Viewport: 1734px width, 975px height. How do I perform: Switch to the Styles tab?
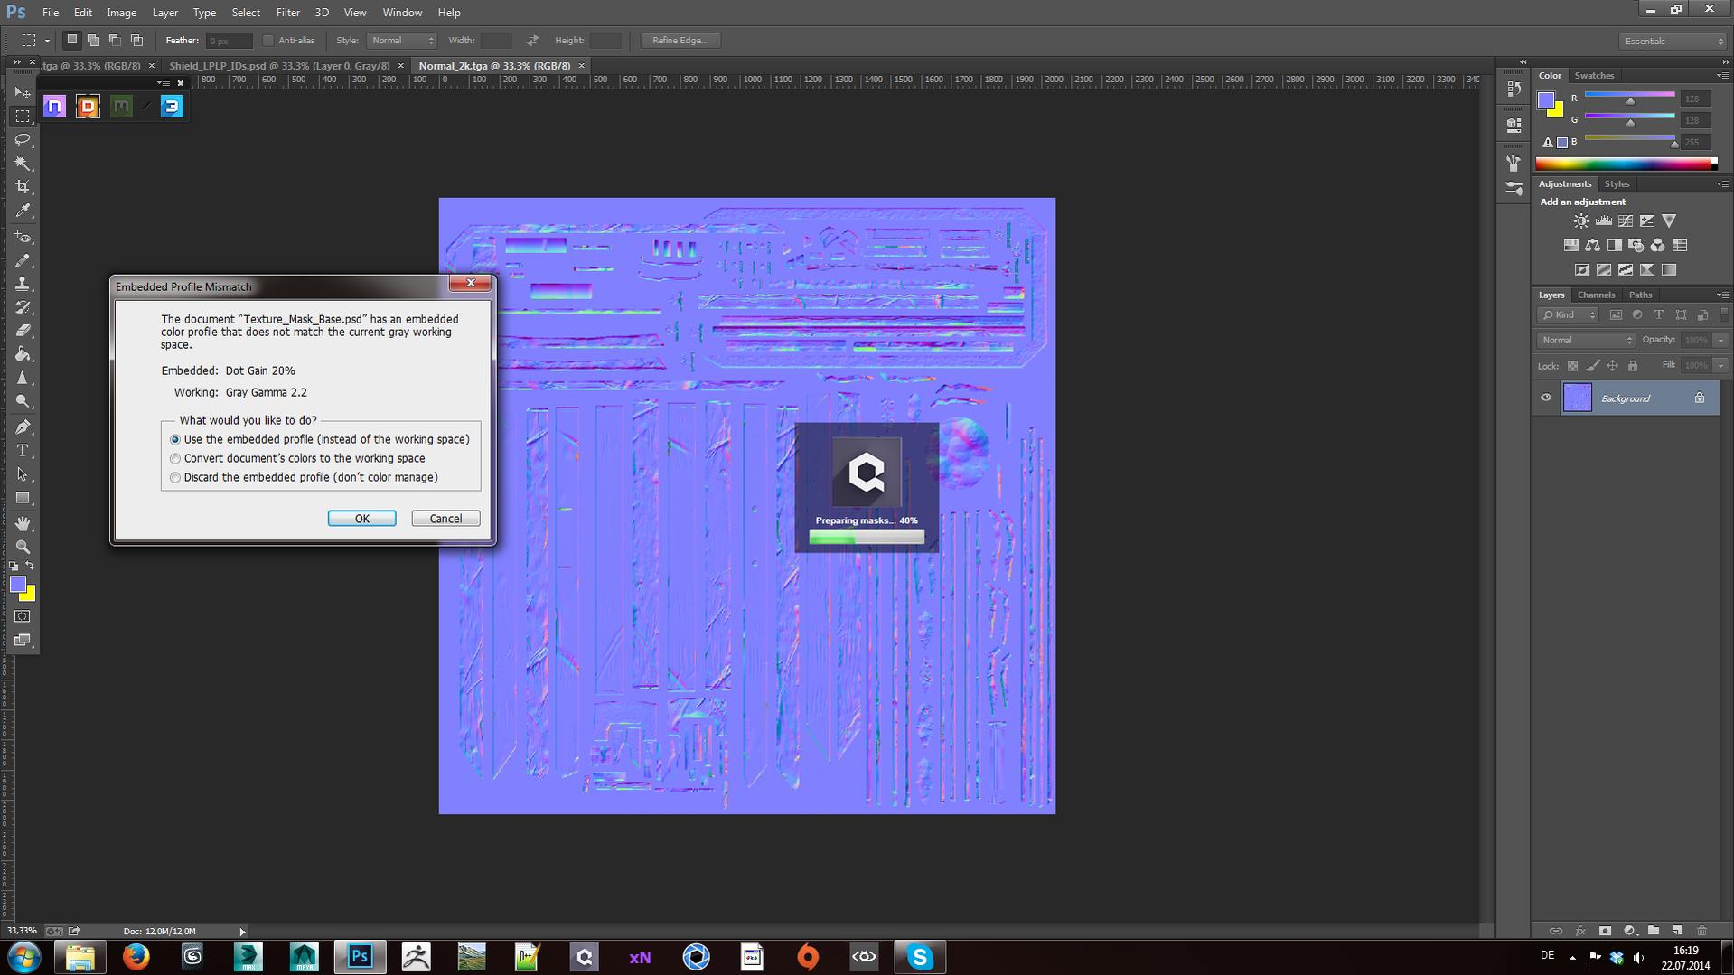pyautogui.click(x=1617, y=184)
